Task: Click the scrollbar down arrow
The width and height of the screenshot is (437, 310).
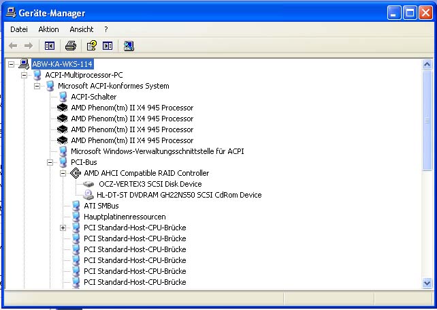Action: (427, 283)
